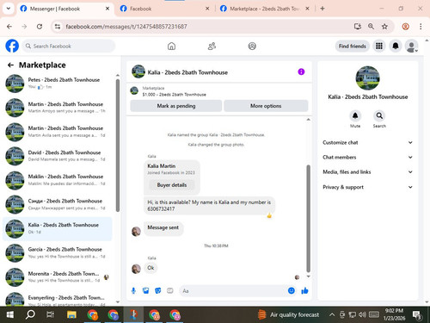Open the Windows Start menu
This screenshot has height=323, width=430.
(10, 314)
